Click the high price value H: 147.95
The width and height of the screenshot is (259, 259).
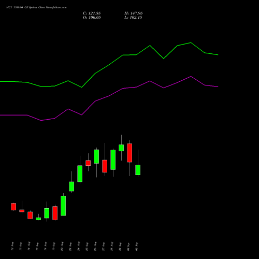click(x=133, y=13)
